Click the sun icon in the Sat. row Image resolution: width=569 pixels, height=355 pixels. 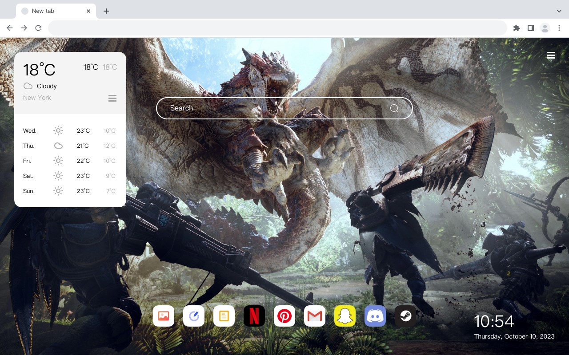(58, 176)
